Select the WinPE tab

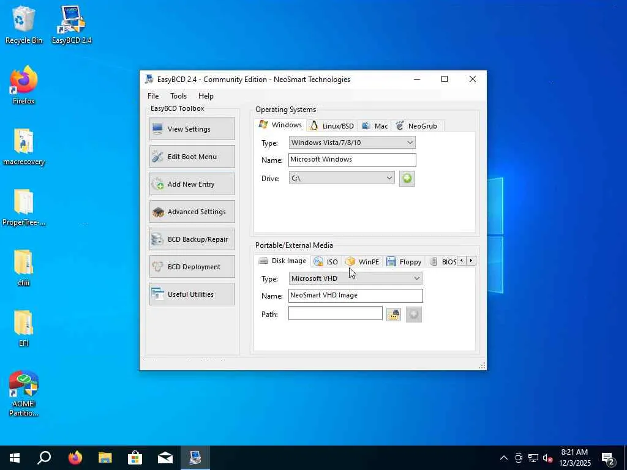(x=362, y=262)
